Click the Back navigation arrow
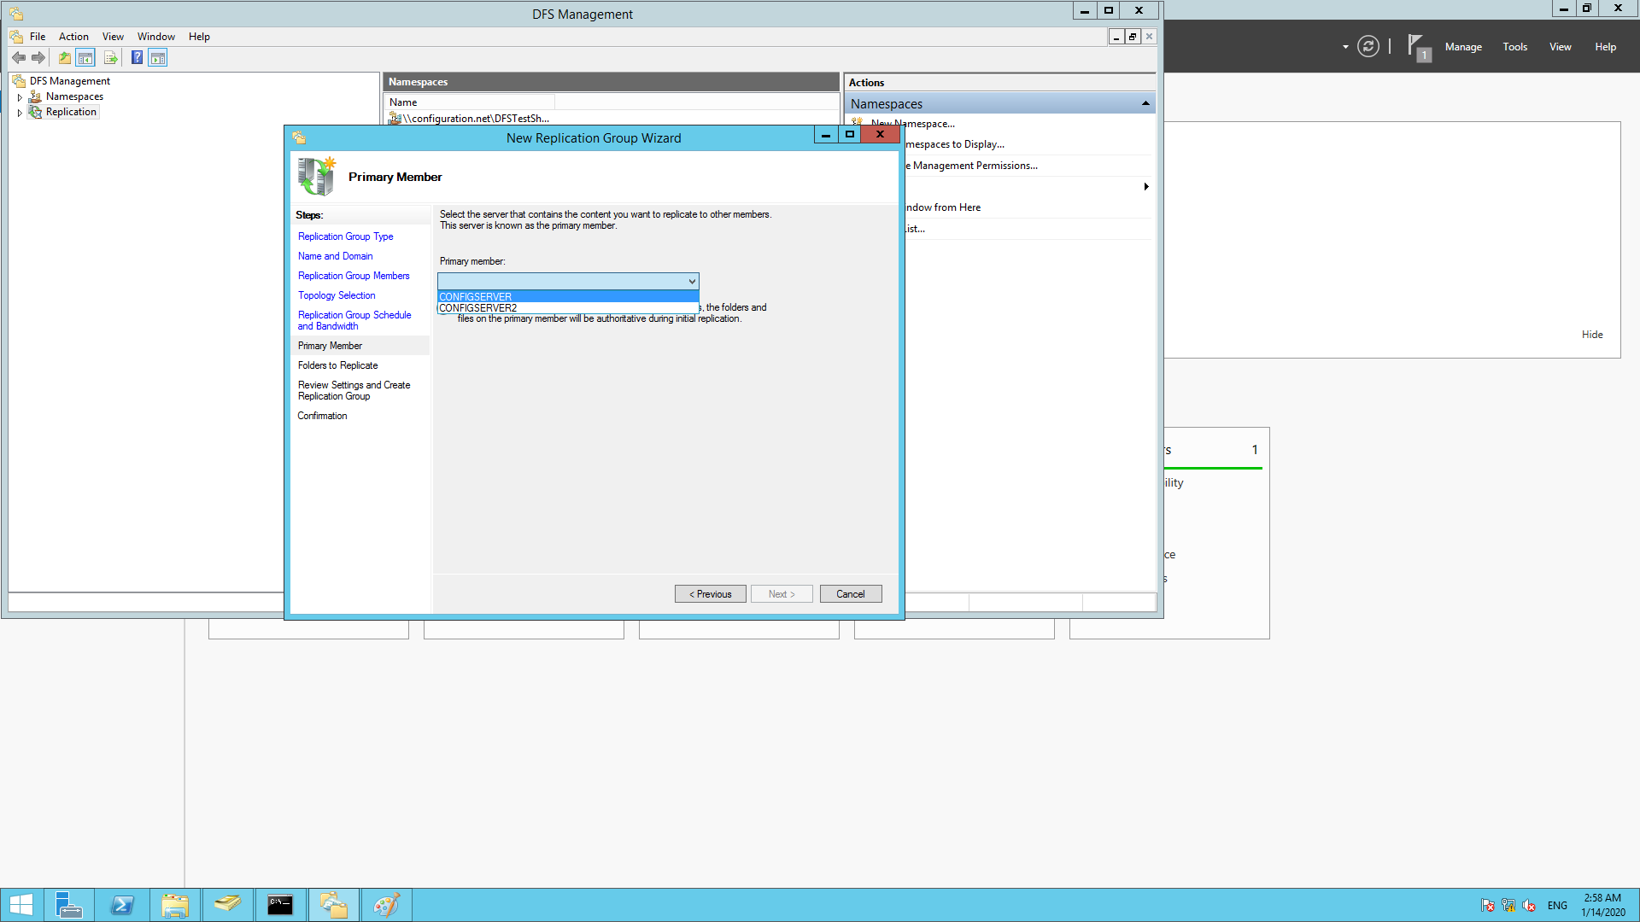The image size is (1640, 922). tap(19, 57)
